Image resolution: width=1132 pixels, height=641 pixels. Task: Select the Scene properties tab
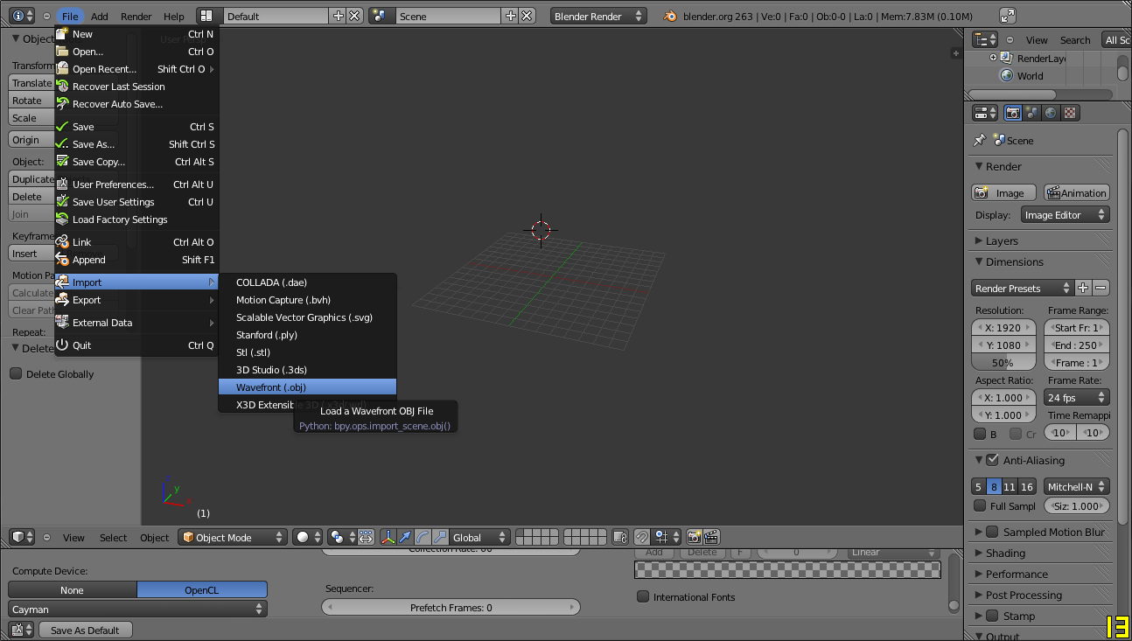1032,113
